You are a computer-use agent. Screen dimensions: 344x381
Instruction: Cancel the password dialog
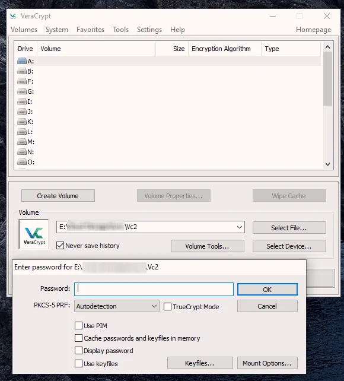tap(267, 306)
